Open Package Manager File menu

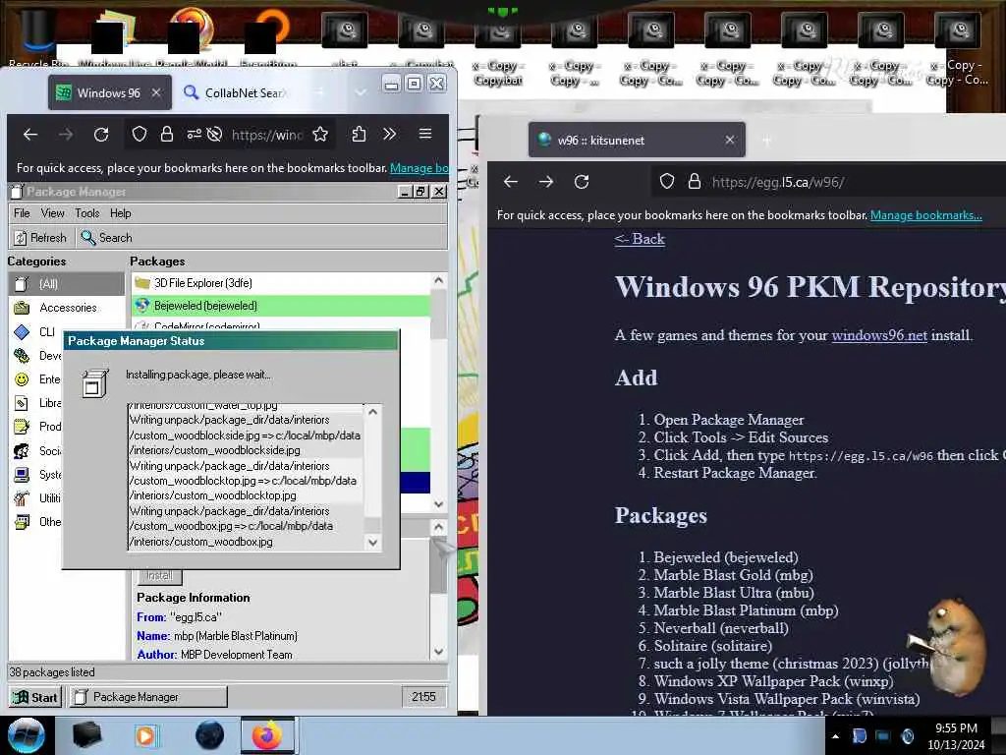[x=22, y=213]
